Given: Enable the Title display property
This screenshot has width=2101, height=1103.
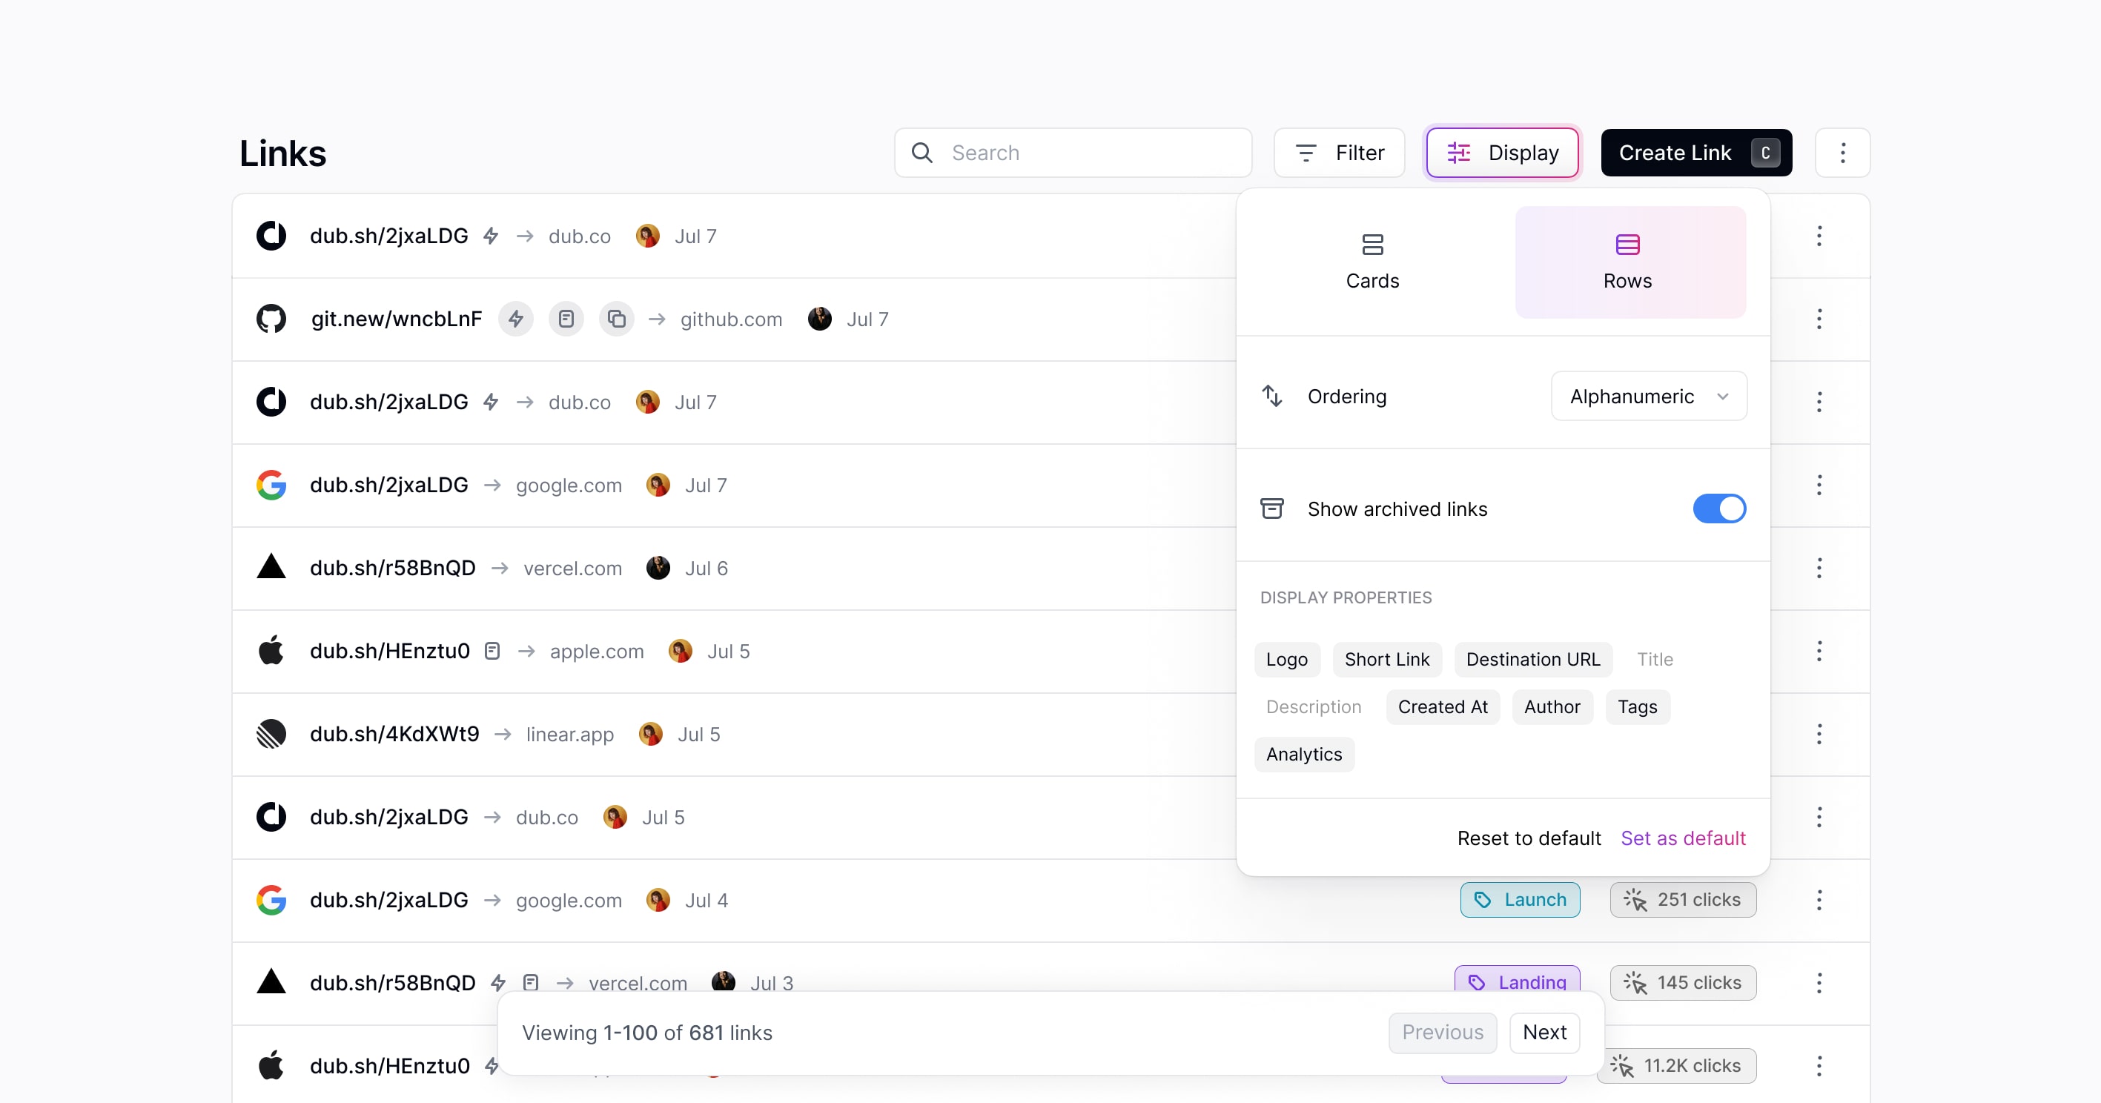Looking at the screenshot, I should point(1655,659).
